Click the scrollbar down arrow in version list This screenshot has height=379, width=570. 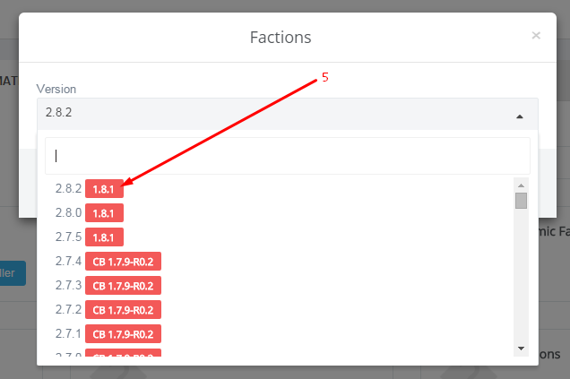coord(521,349)
